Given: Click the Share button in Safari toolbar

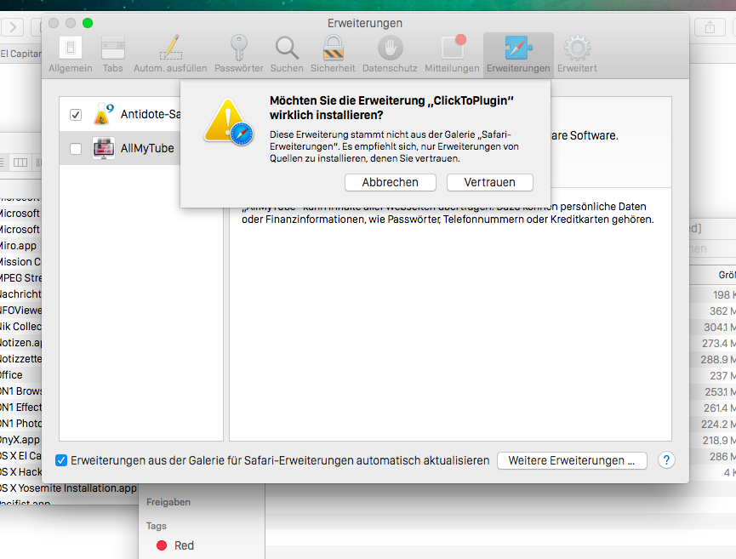Looking at the screenshot, I should [710, 27].
